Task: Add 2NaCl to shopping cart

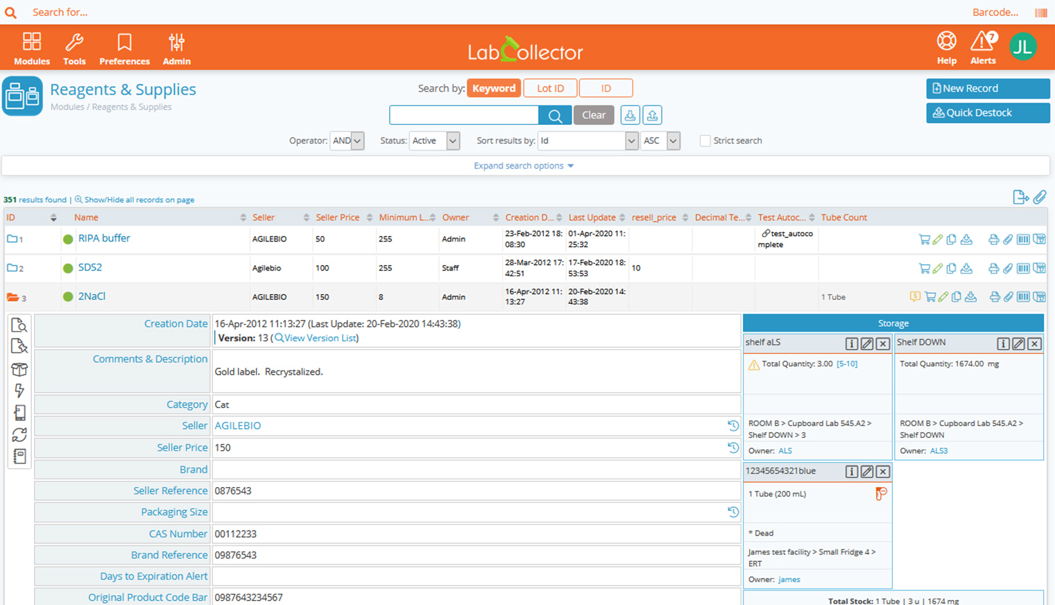Action: 930,297
